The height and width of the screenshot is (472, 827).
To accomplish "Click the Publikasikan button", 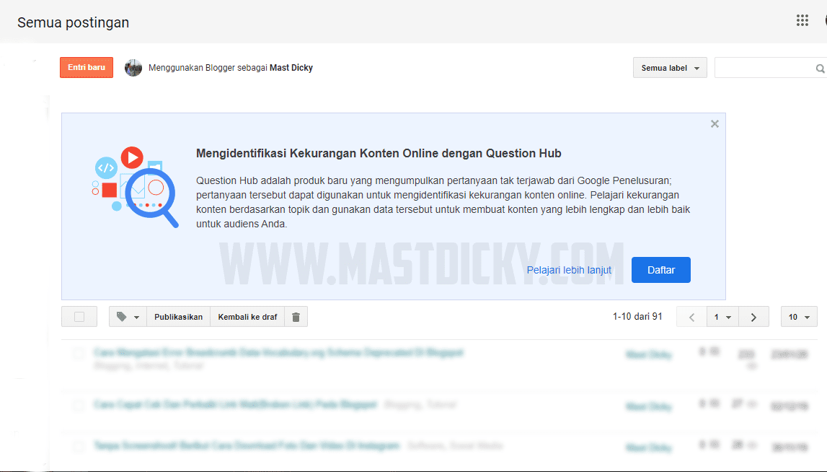I will pos(178,317).
